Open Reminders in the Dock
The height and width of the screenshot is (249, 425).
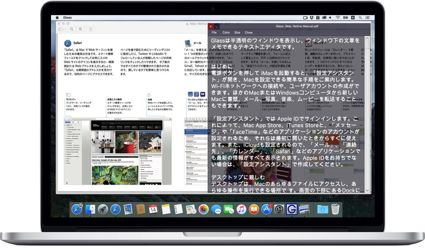(179, 209)
